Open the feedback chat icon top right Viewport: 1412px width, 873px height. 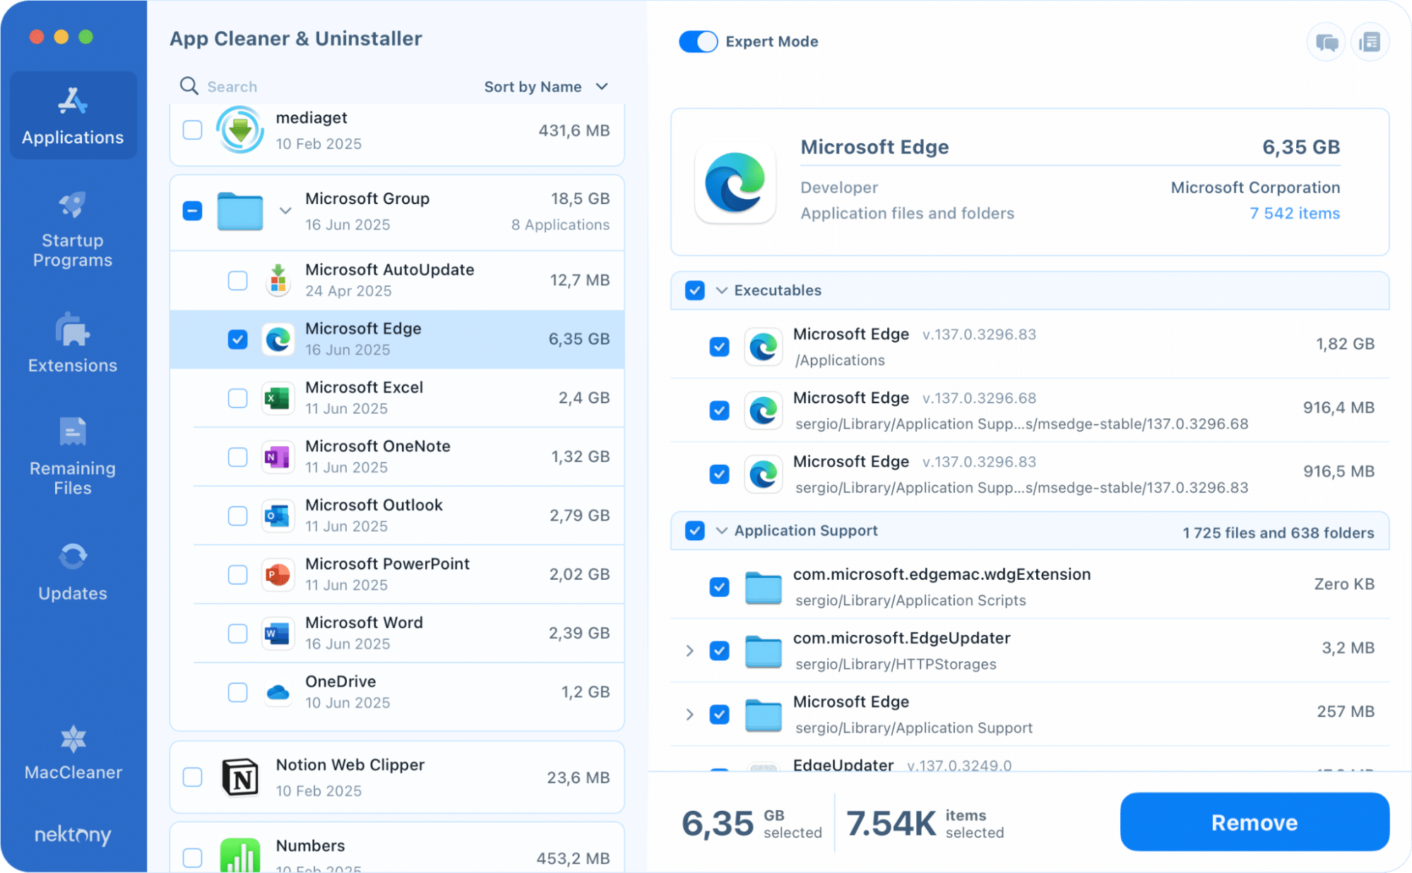(x=1326, y=42)
